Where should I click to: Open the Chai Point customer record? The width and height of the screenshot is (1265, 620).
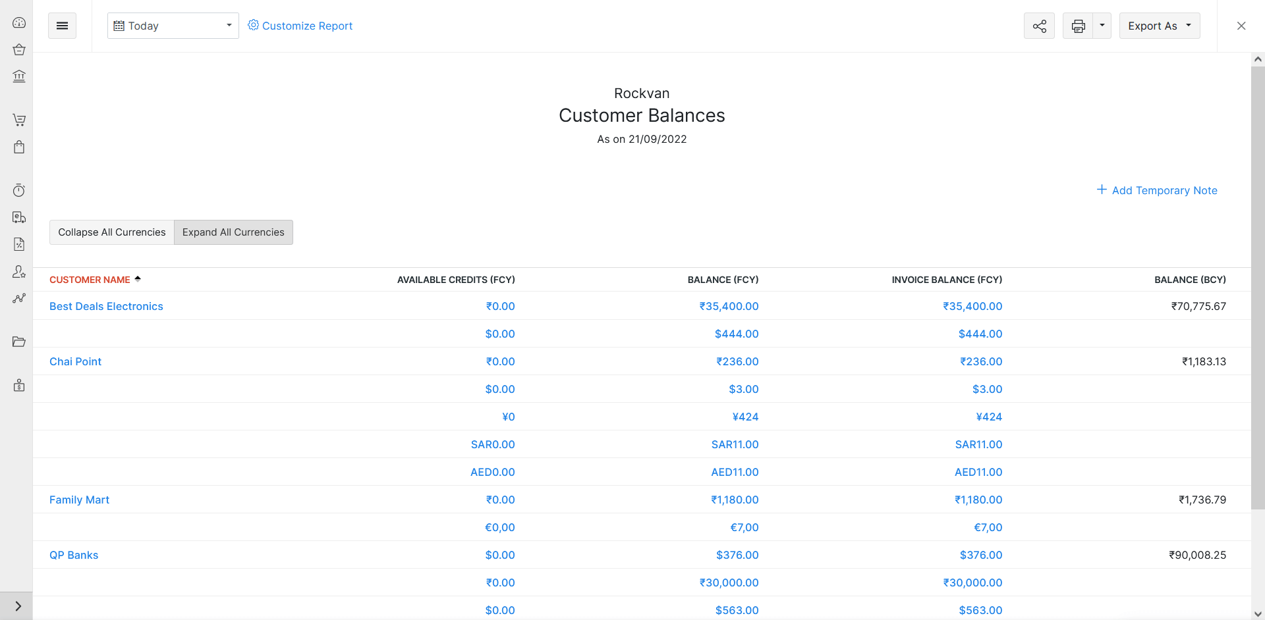(x=75, y=361)
